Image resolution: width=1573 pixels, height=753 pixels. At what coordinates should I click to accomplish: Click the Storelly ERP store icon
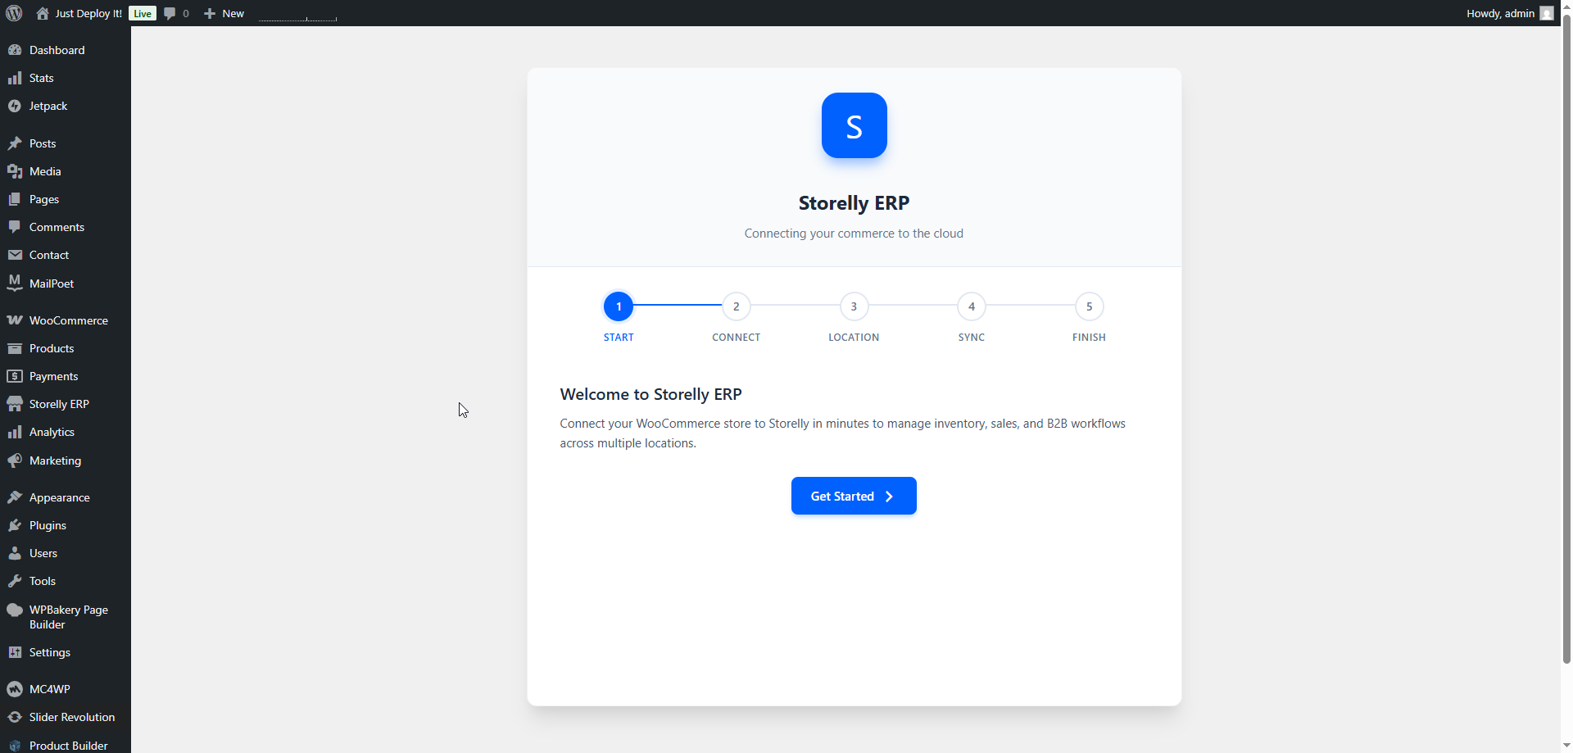coord(15,404)
